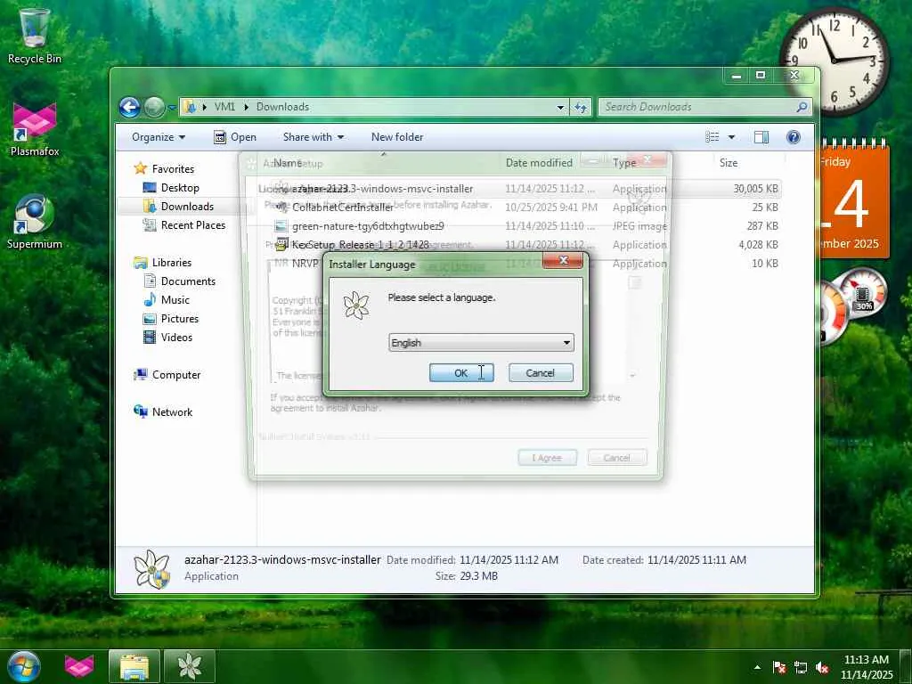Cancel the Installer Language dialog
The height and width of the screenshot is (684, 912).
tap(541, 373)
